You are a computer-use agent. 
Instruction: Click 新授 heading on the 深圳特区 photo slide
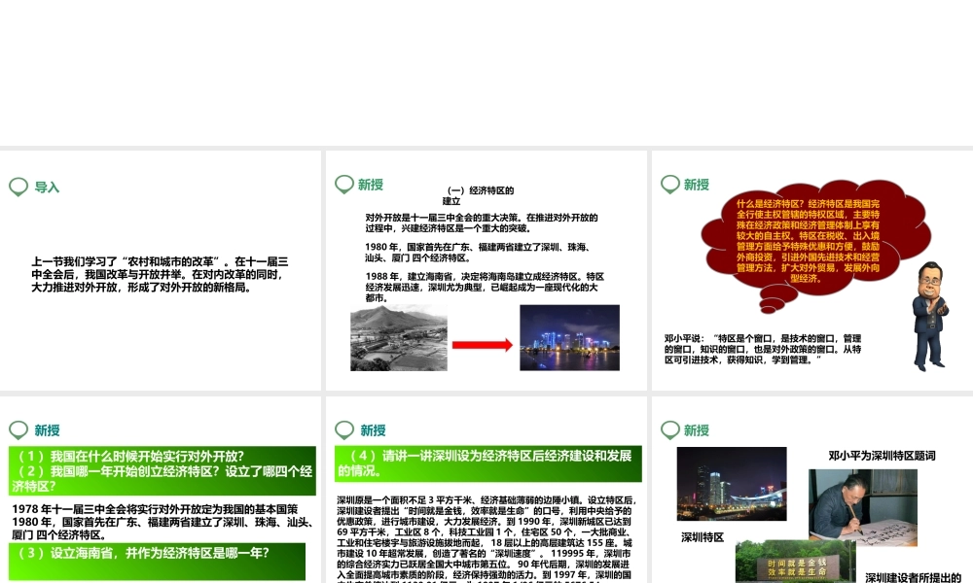(697, 430)
